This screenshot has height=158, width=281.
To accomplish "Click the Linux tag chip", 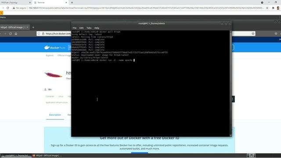I will (61, 97).
